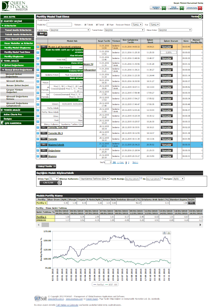Toggle BIST 100 series in chart legend

[111, 284]
